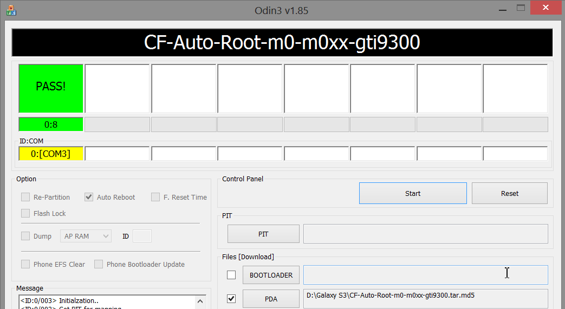Click the green PASS! status box
Viewport: 565px width, 309px height.
coord(51,89)
